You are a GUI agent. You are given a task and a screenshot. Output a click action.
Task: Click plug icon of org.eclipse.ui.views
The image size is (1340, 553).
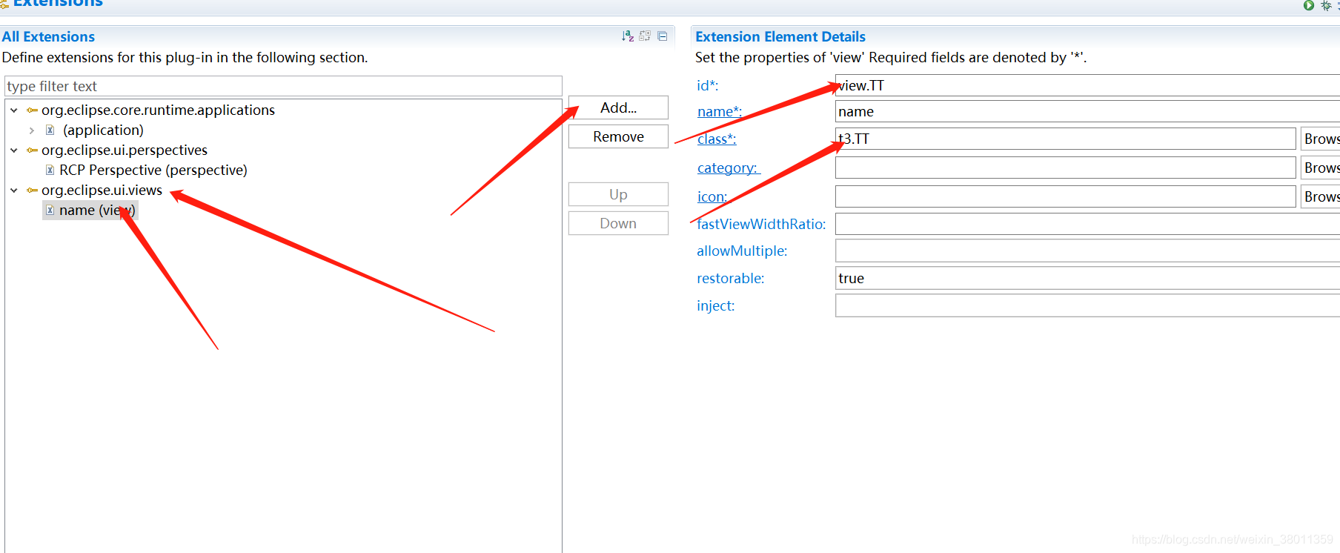click(32, 191)
